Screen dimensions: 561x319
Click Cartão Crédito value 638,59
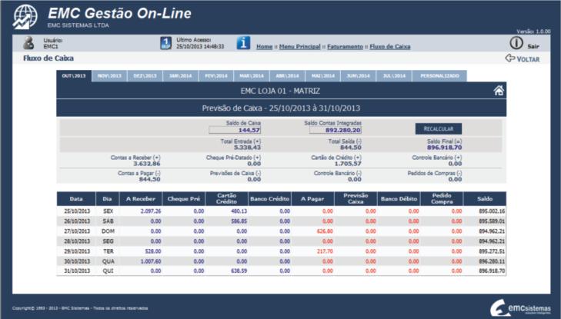pyautogui.click(x=239, y=271)
